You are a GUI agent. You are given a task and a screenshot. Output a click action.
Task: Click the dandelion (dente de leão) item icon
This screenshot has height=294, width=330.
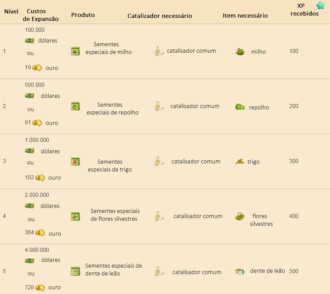(240, 271)
